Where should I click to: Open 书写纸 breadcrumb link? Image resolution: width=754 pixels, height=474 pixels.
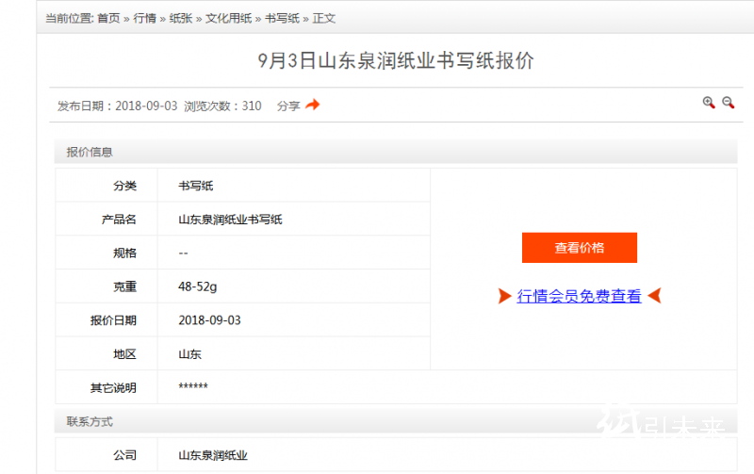pyautogui.click(x=282, y=18)
